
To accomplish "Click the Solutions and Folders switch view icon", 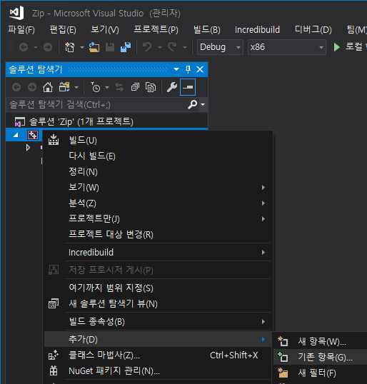I will pos(64,87).
